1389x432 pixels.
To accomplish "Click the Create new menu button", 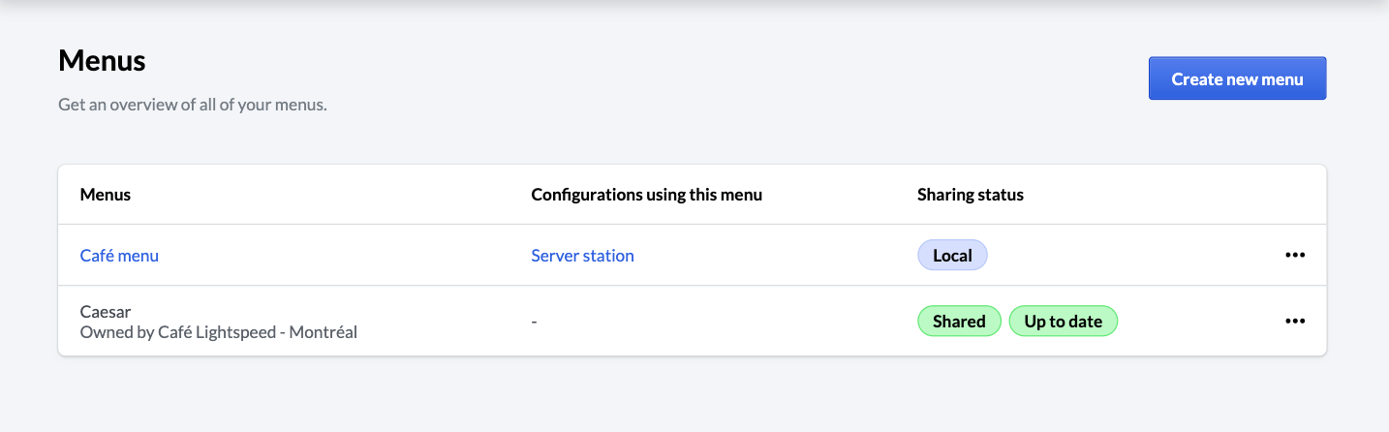I will [x=1237, y=78].
